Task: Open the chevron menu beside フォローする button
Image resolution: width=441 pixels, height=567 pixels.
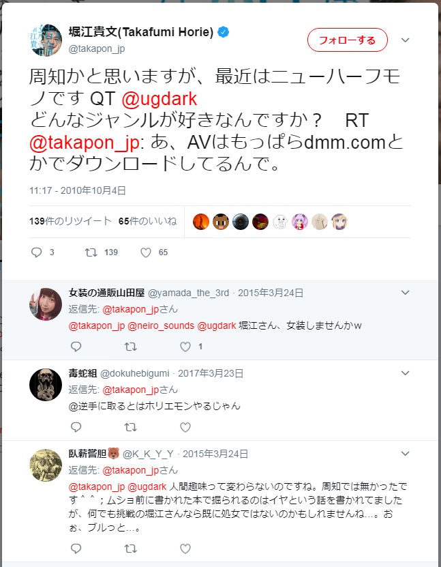Action: 406,40
